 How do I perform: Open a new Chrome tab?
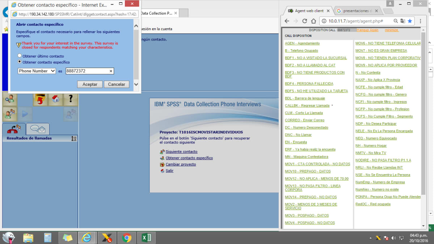388,11
